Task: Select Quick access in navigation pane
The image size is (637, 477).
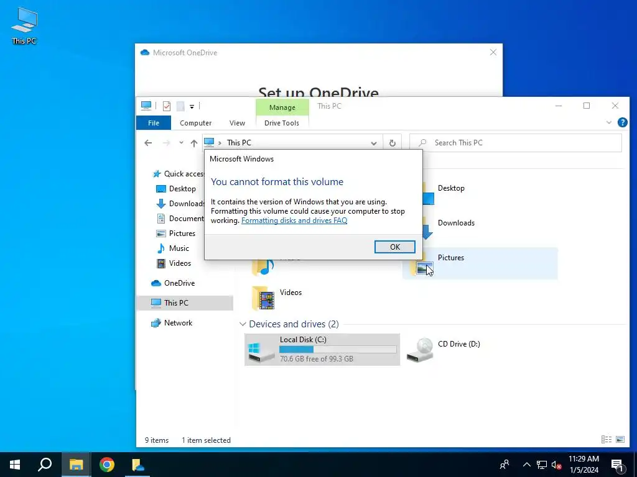Action: click(179, 174)
